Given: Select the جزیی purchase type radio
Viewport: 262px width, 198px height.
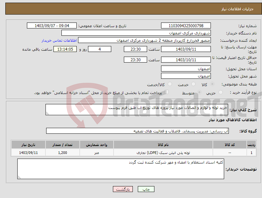Looking at the screenshot, I should click(220, 92).
